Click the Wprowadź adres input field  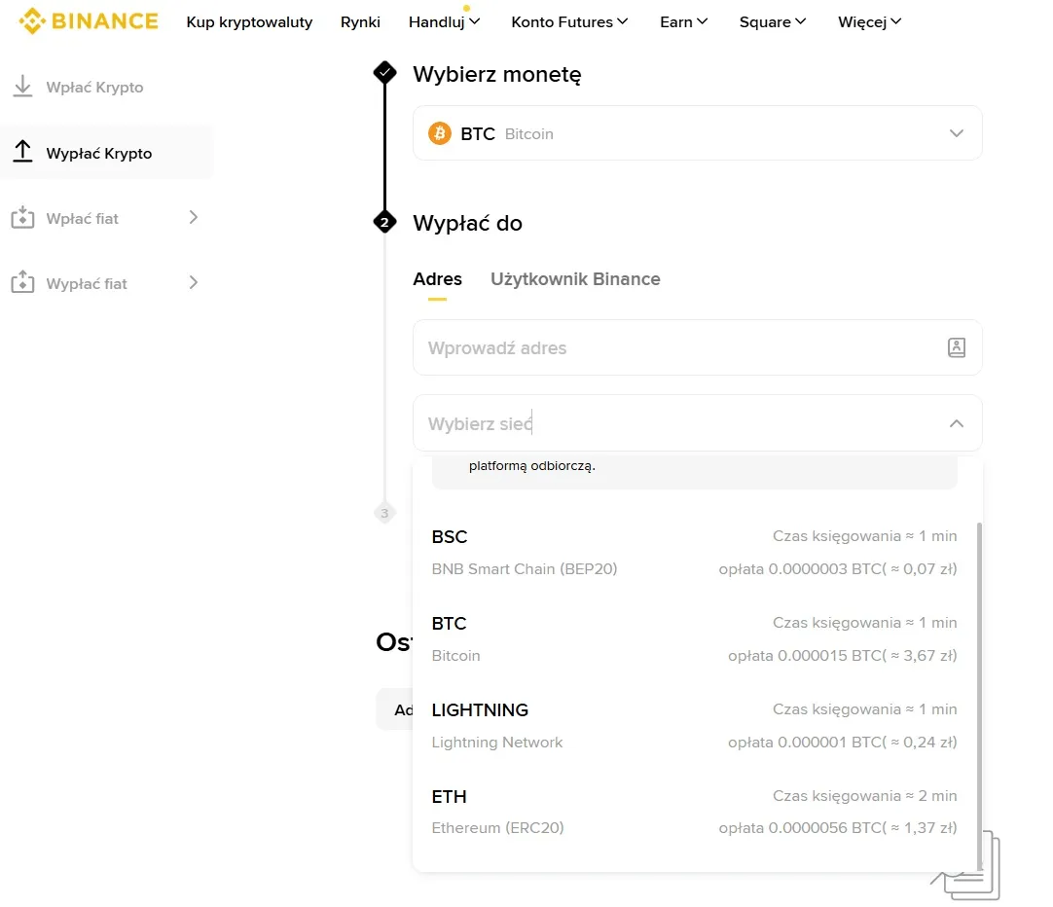(x=697, y=347)
